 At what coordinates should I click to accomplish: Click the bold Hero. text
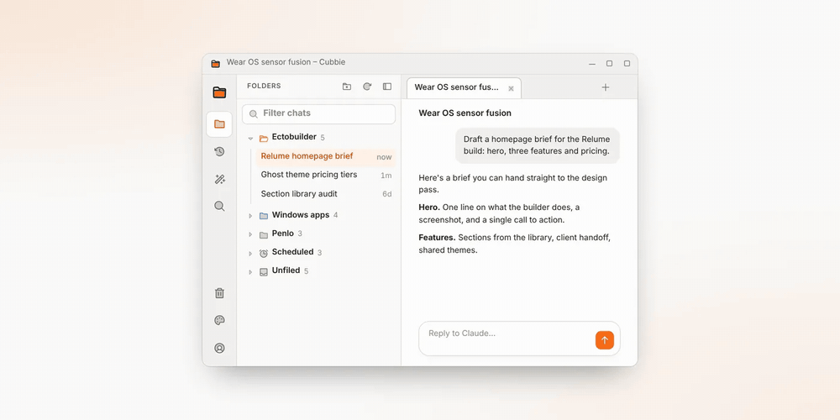(429, 207)
